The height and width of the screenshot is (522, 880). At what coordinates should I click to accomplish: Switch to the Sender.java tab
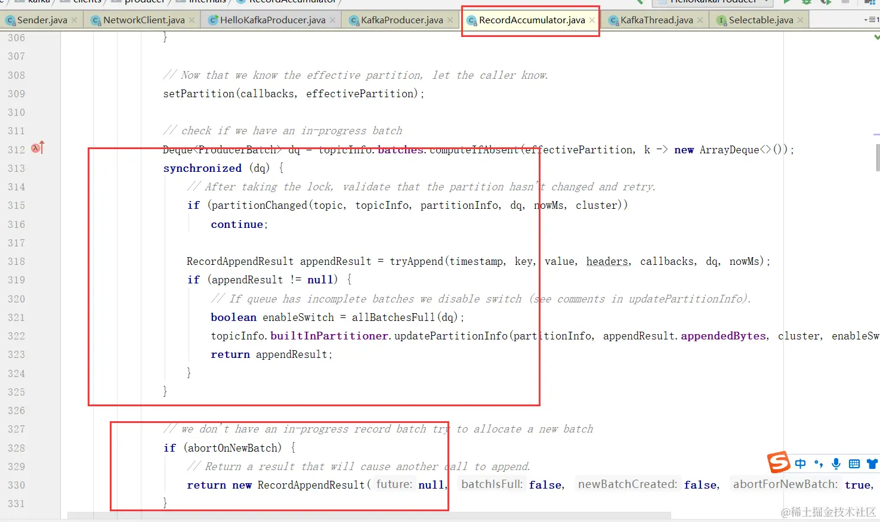click(x=42, y=20)
